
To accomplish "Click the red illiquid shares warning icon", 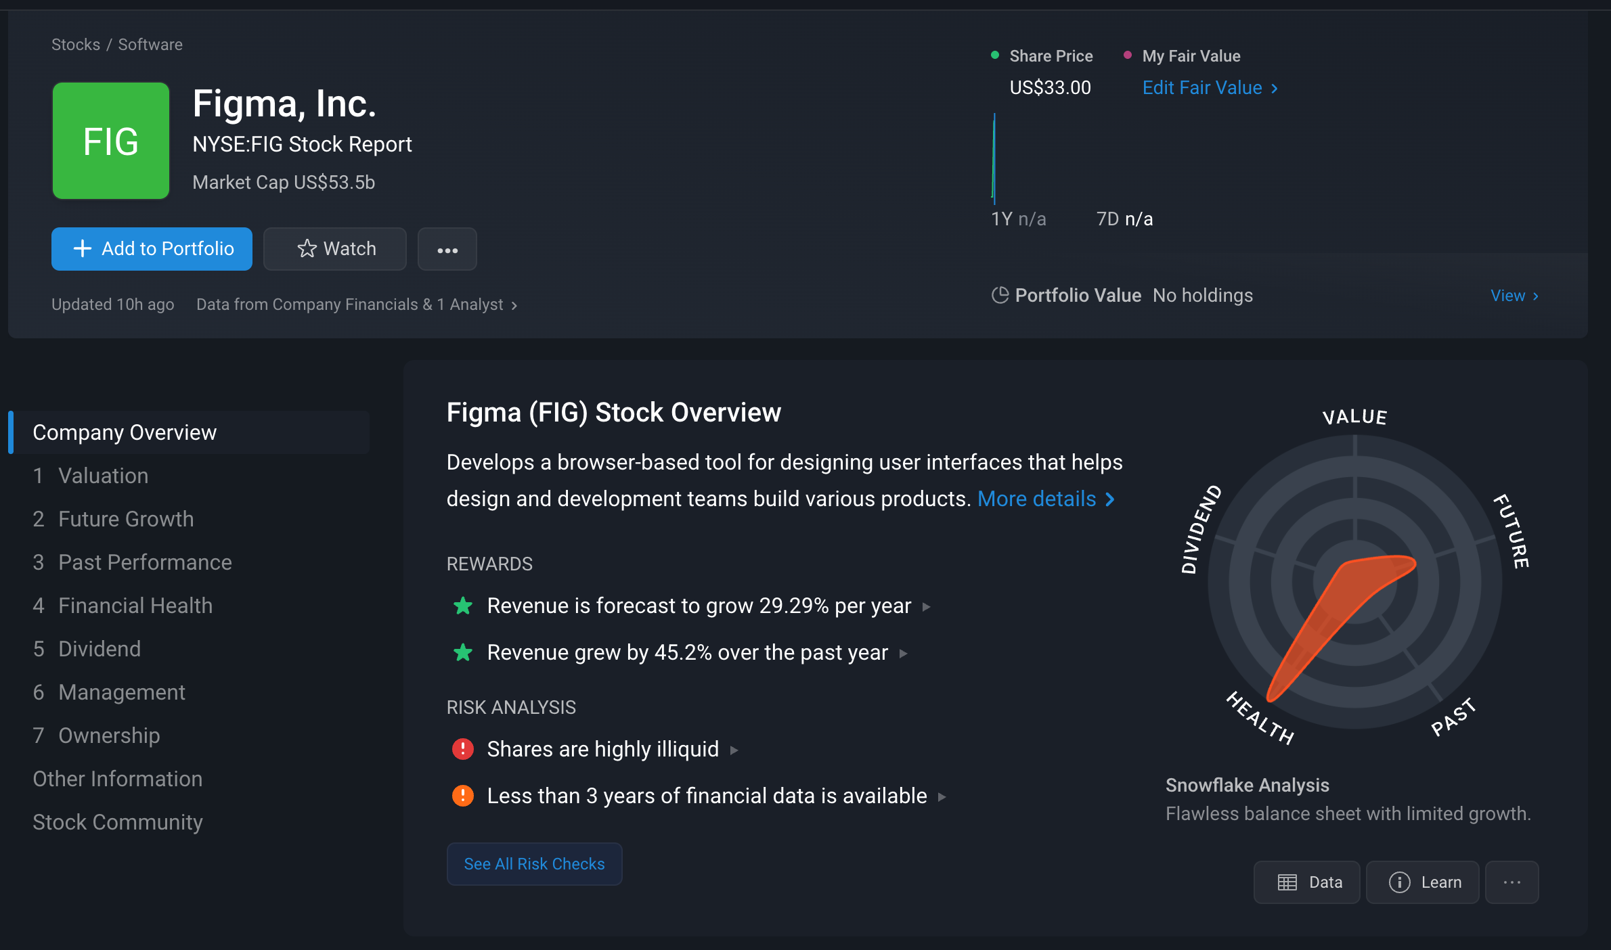I will tap(463, 749).
